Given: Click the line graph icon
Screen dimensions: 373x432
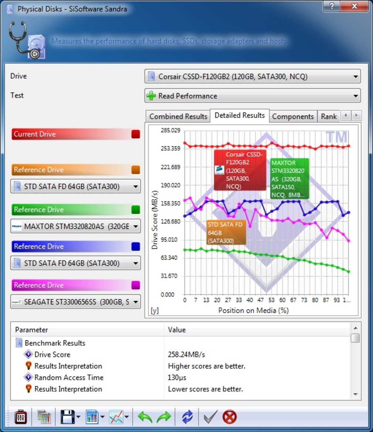Looking at the screenshot, I should (116, 417).
